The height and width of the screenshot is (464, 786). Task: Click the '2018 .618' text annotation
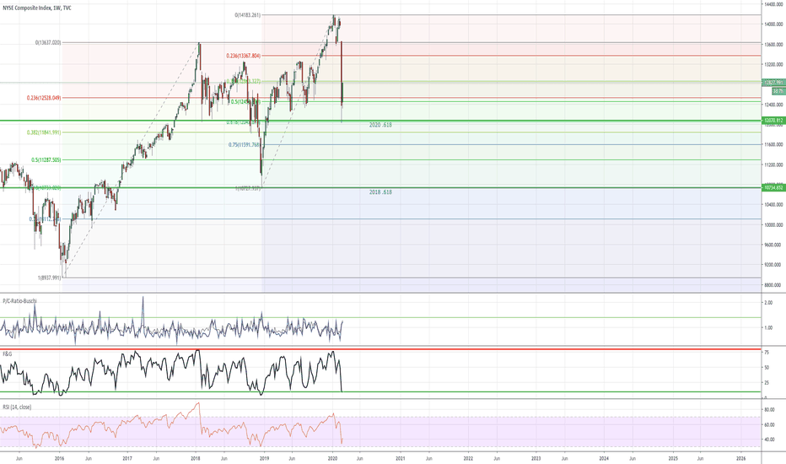click(380, 192)
